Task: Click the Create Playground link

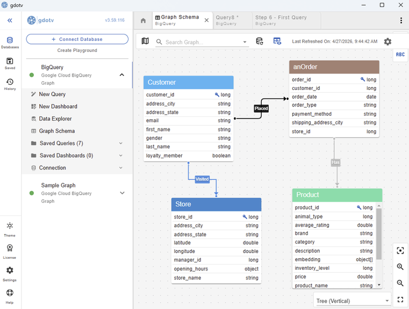Action: pos(77,50)
